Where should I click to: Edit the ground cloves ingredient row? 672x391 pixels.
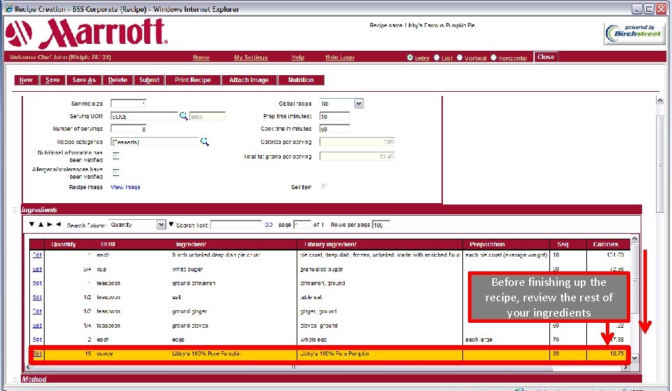coord(38,326)
